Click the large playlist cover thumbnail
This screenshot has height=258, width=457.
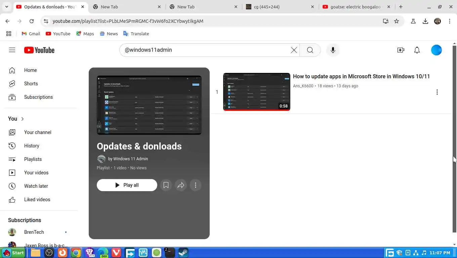149,105
